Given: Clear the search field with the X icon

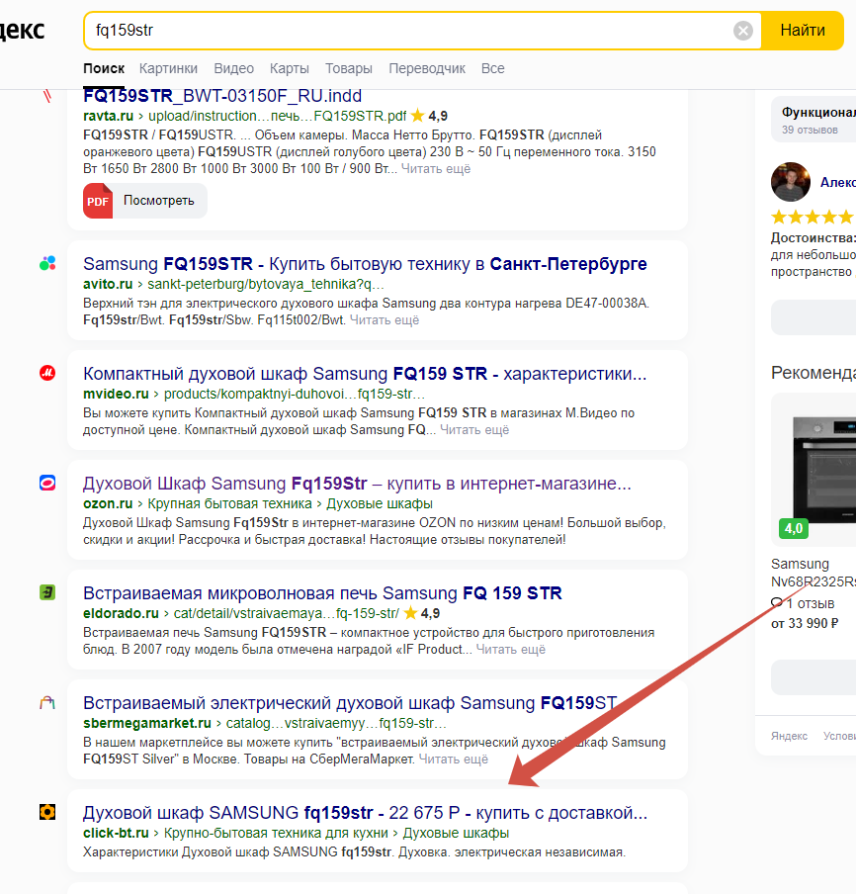Looking at the screenshot, I should click(742, 31).
